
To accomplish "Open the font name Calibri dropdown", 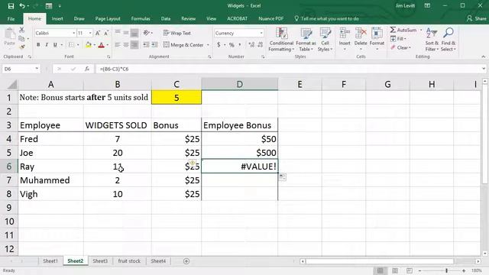I will [74, 33].
